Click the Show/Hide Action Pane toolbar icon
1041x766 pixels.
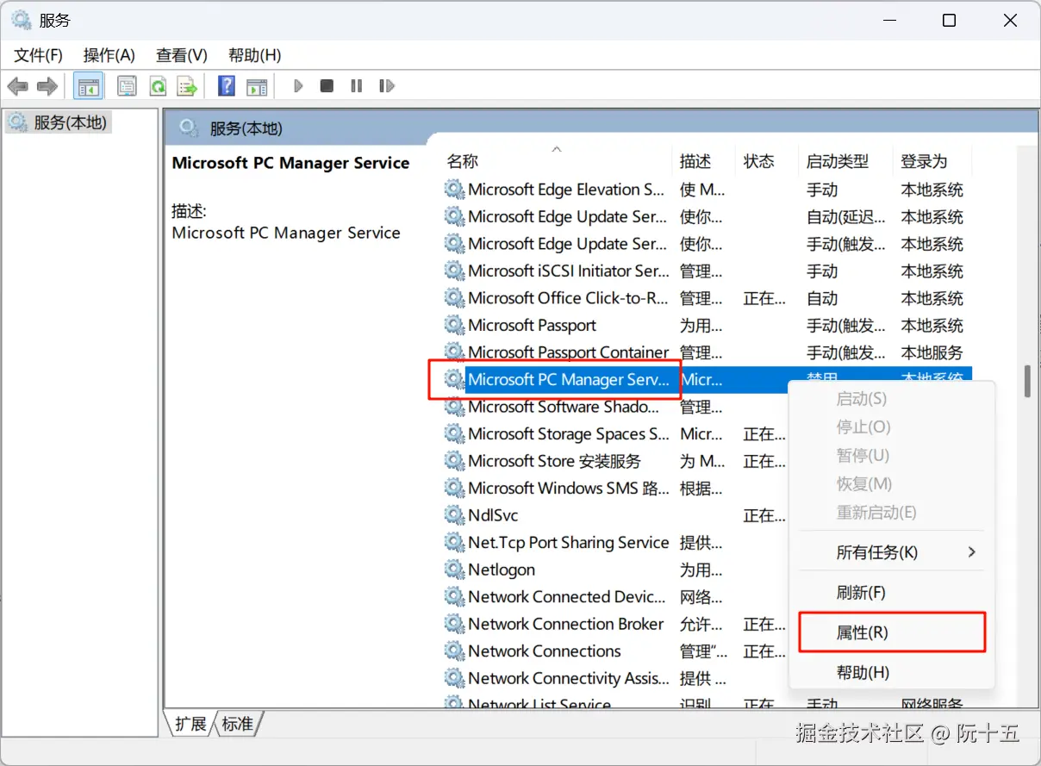click(x=257, y=86)
